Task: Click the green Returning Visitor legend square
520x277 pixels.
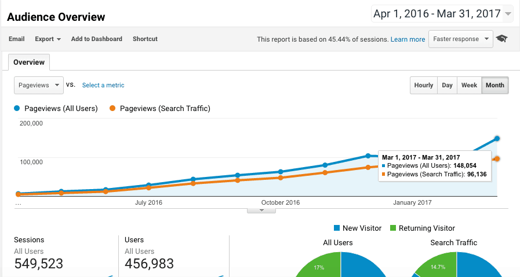Action: [393, 228]
